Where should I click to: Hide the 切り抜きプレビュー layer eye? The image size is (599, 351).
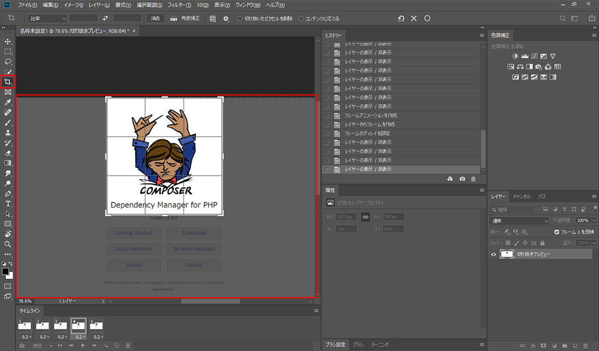[493, 254]
